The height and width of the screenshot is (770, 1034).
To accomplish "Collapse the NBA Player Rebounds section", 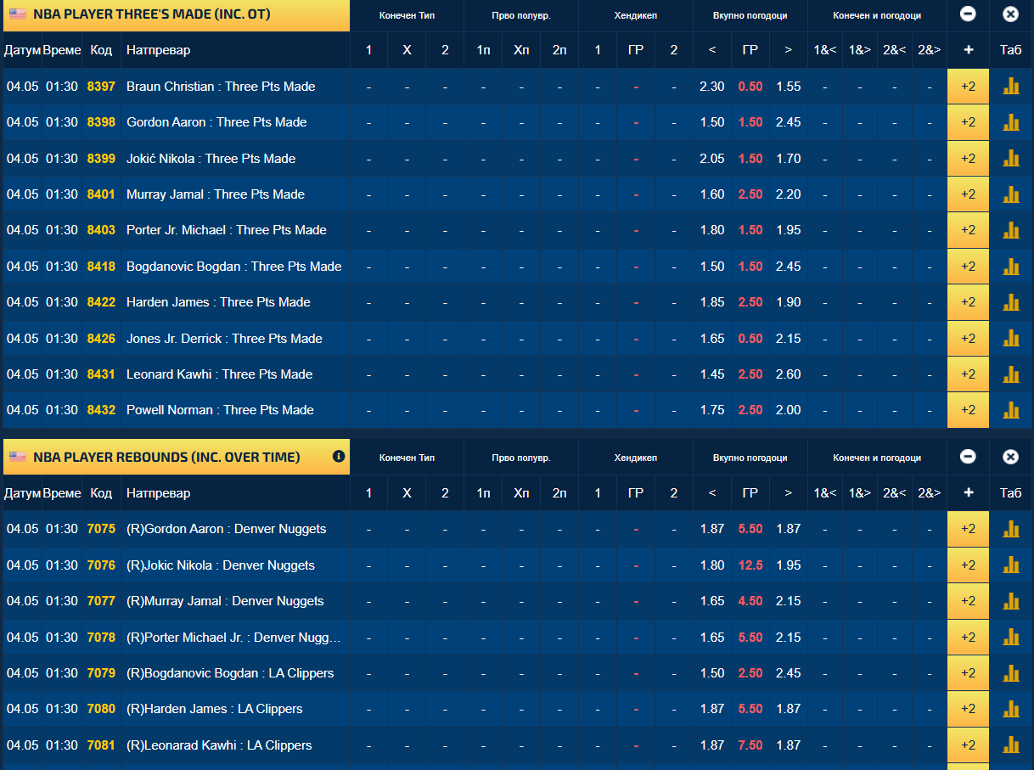I will pyautogui.click(x=968, y=457).
